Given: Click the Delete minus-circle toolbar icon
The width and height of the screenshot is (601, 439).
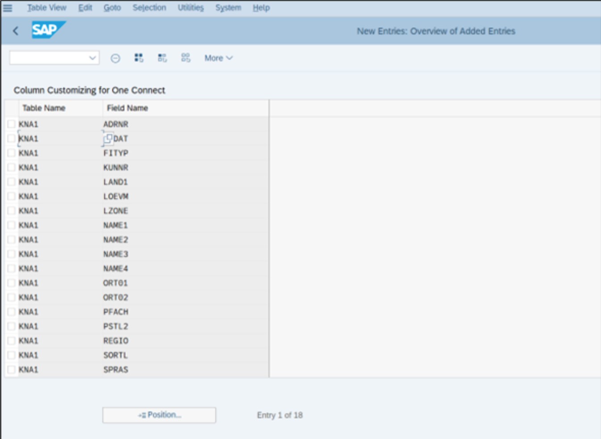Looking at the screenshot, I should [x=115, y=58].
